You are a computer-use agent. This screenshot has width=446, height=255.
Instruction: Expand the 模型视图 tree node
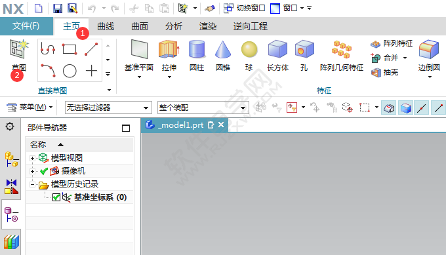pos(32,158)
